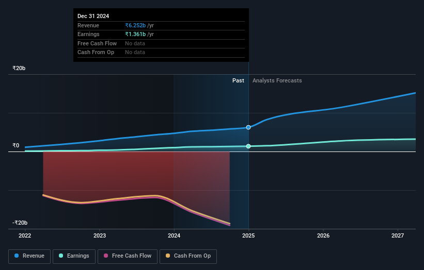
Task: Click the 2023 x-axis label
Action: 100,235
